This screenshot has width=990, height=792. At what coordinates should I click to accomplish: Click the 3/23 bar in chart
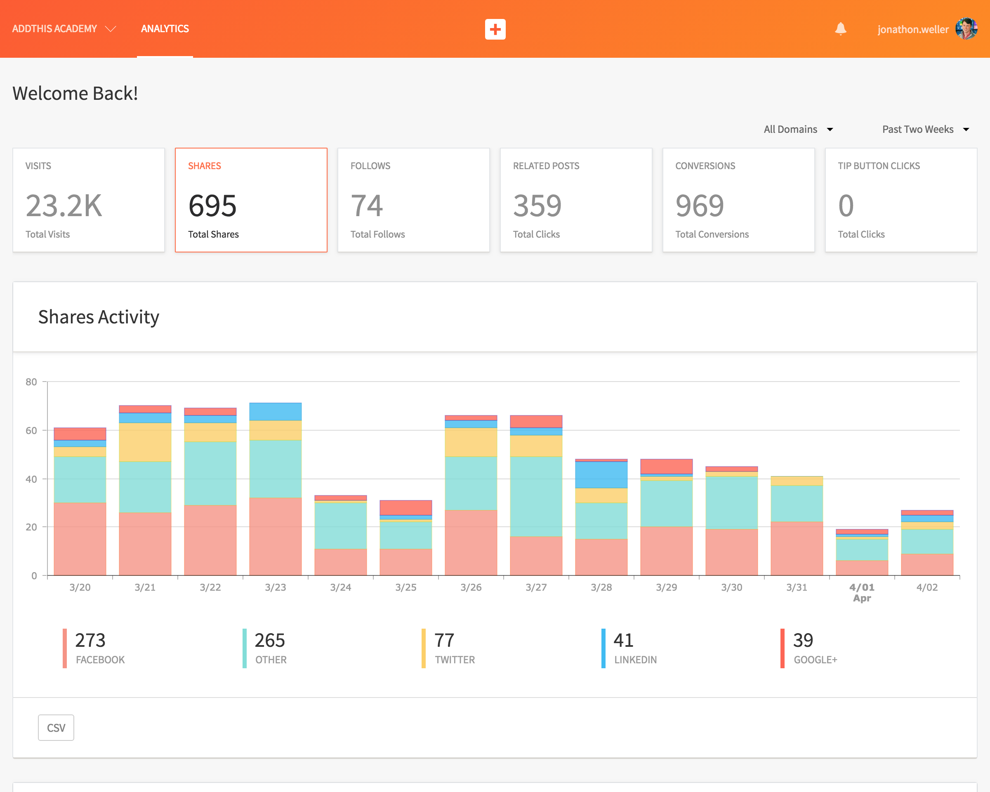pos(276,489)
